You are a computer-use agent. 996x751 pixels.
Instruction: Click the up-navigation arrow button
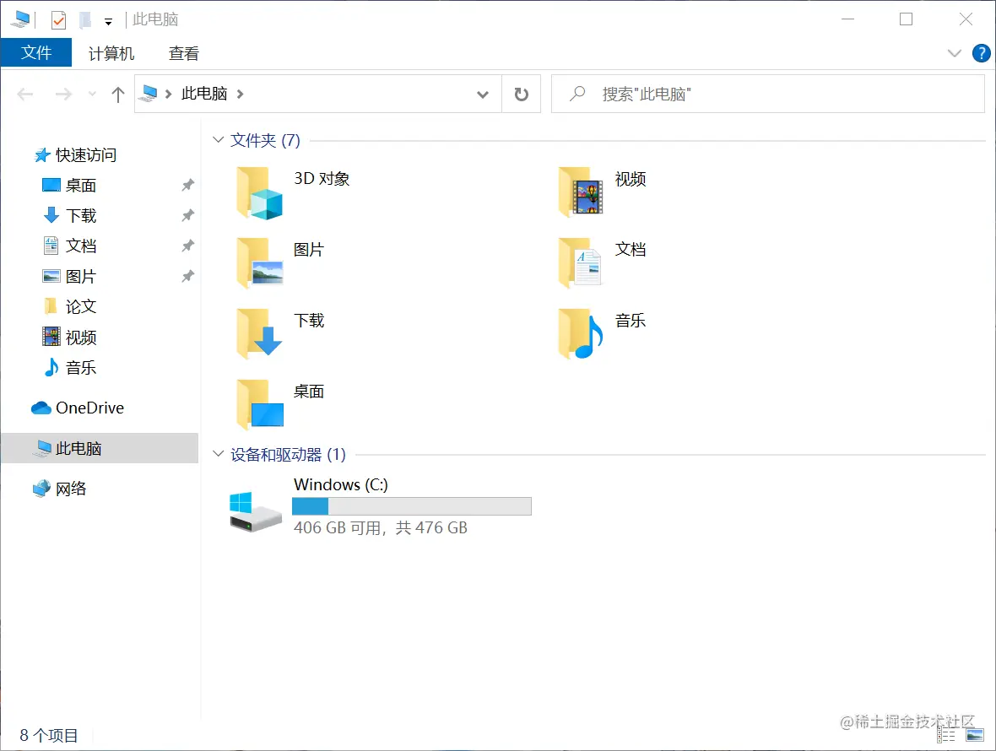117,94
